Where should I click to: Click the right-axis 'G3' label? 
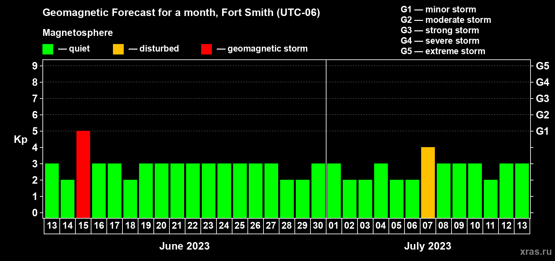(543, 99)
